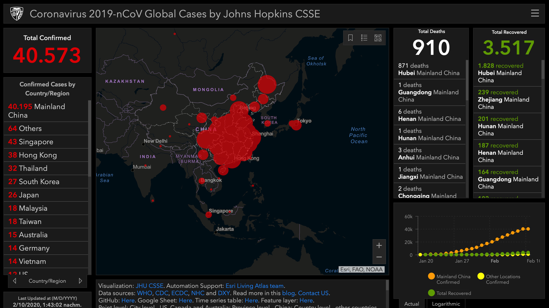The height and width of the screenshot is (308, 549).
Task: Click the Total Deaths list scrollbar
Action: tap(467, 80)
